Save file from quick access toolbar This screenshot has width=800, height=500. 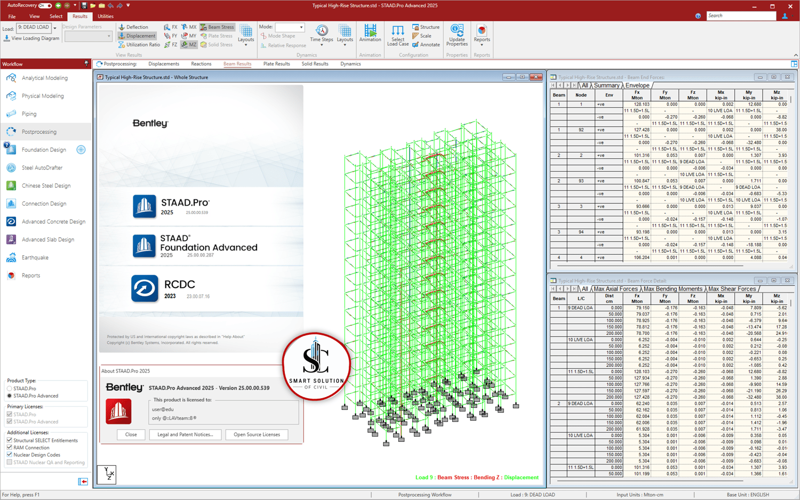[84, 5]
